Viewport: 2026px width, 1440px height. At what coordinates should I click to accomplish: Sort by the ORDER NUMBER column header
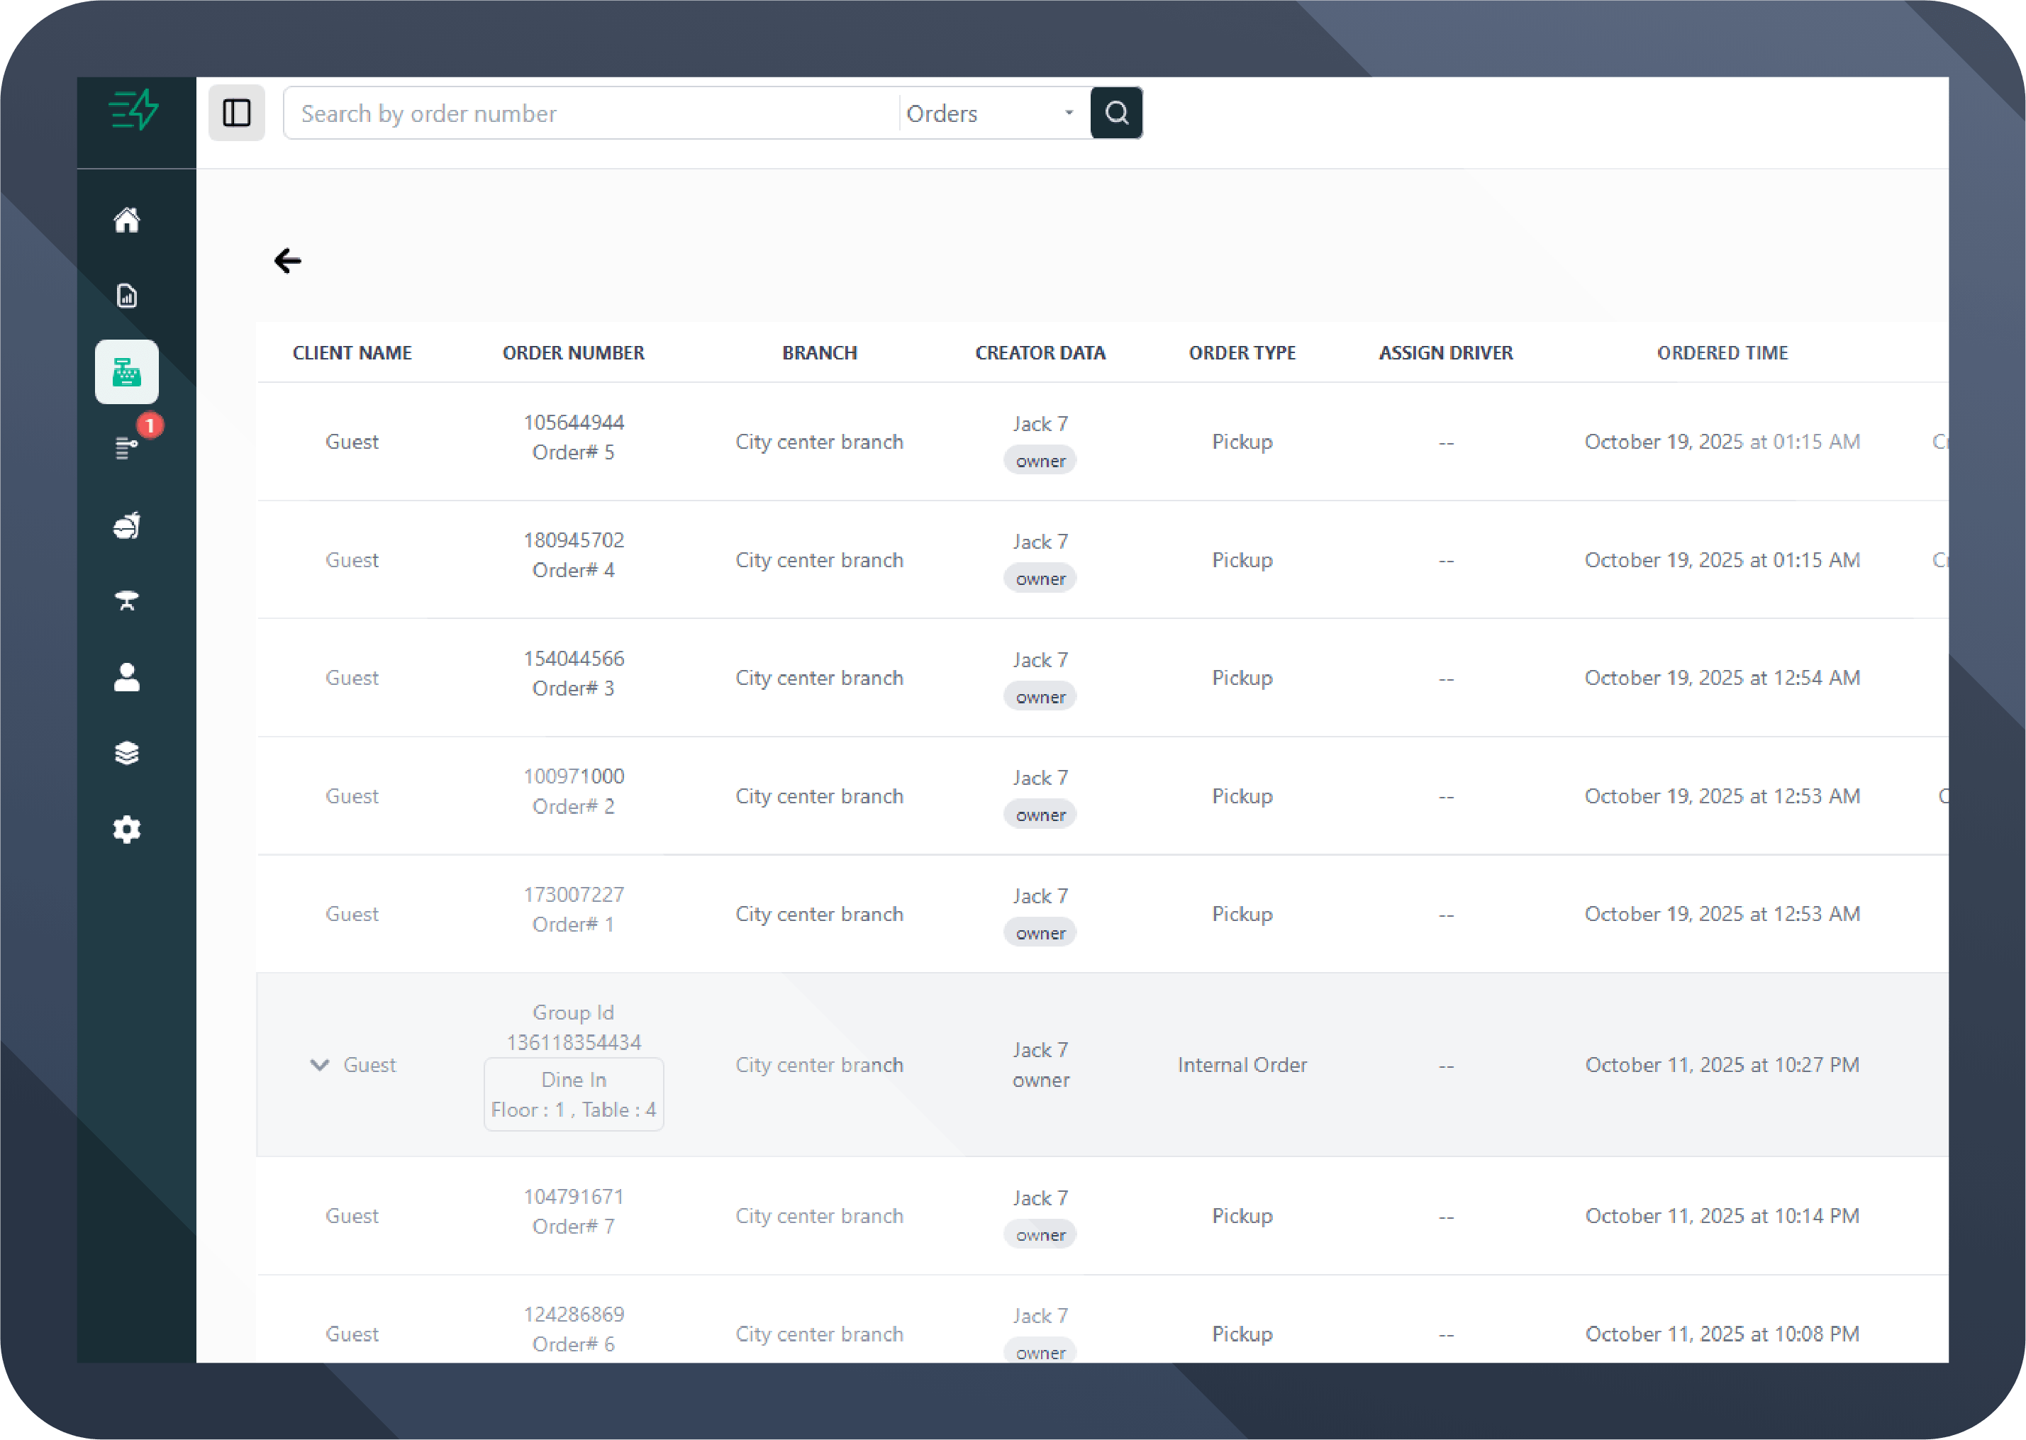pyautogui.click(x=573, y=352)
